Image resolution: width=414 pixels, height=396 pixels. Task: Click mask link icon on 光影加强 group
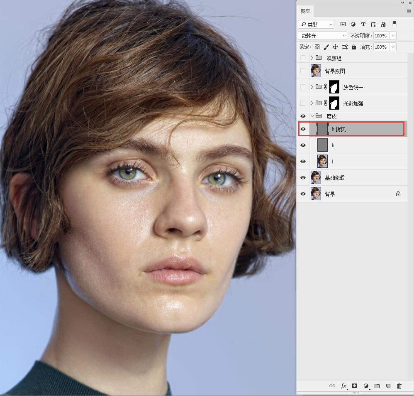click(x=326, y=103)
